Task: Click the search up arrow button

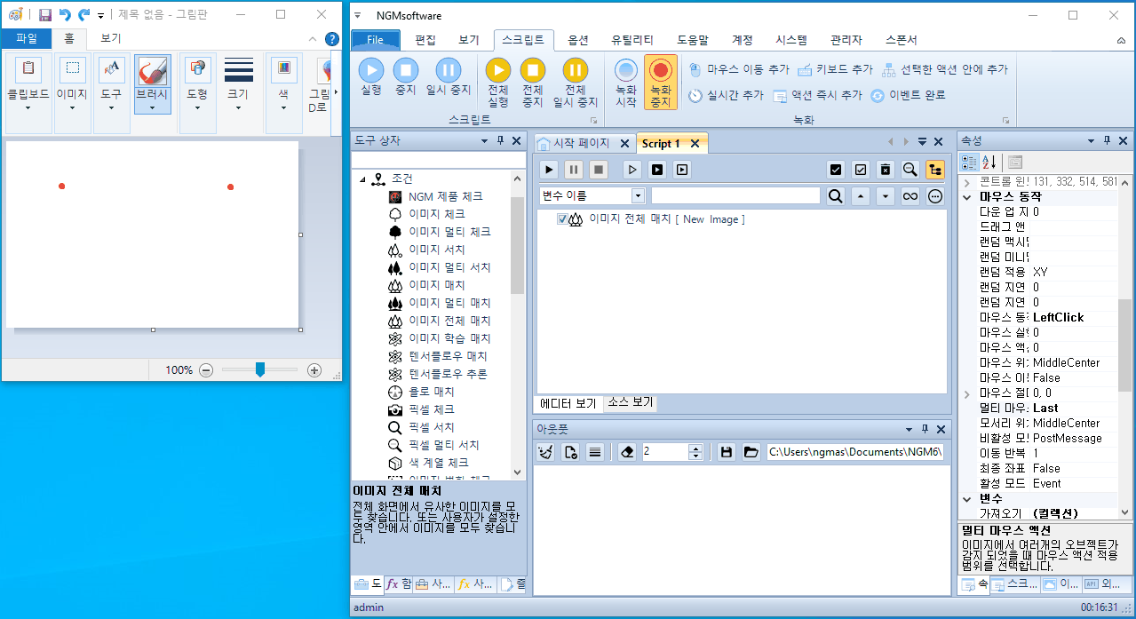Action: (860, 196)
